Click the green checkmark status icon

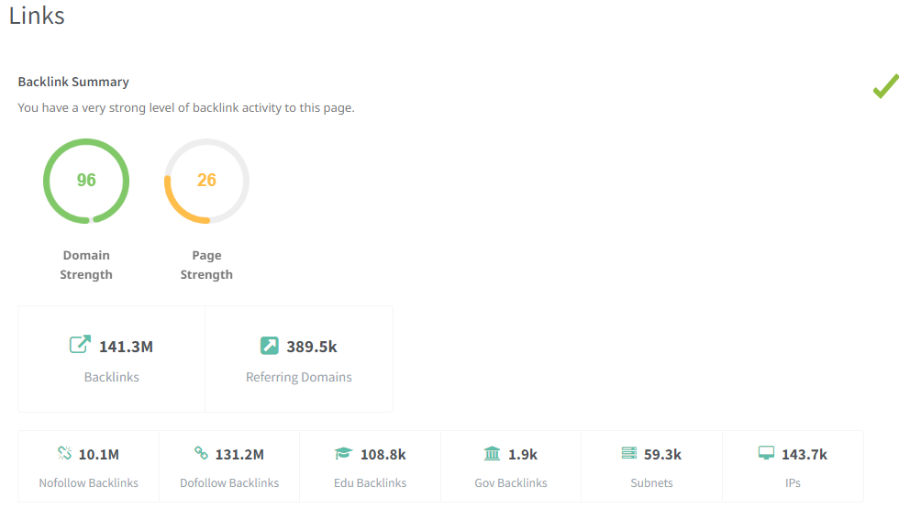click(x=885, y=87)
